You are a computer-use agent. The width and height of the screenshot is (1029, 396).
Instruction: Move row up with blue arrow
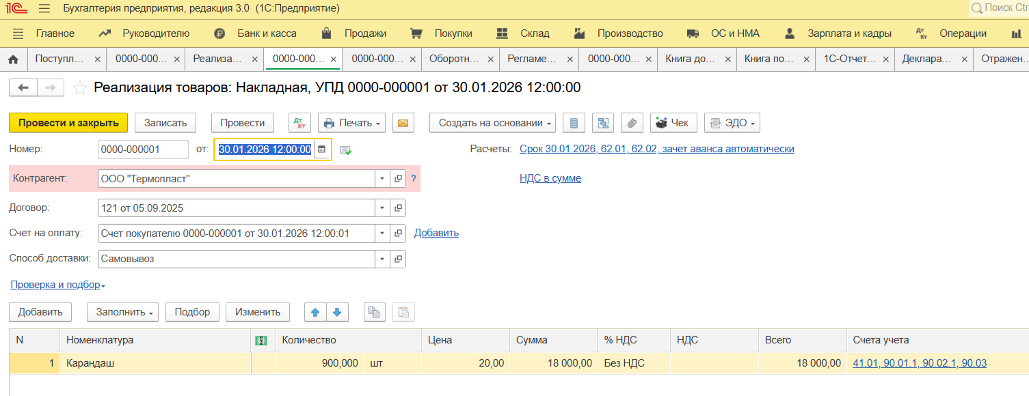pyautogui.click(x=315, y=312)
